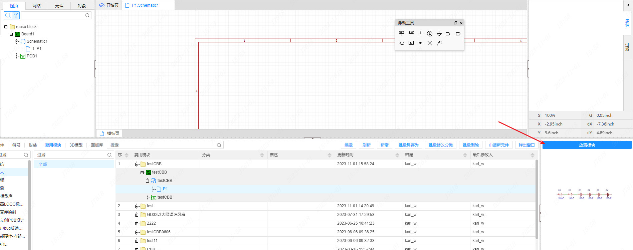The image size is (633, 250).
Task: Click the 编辑 button
Action: [x=349, y=145]
